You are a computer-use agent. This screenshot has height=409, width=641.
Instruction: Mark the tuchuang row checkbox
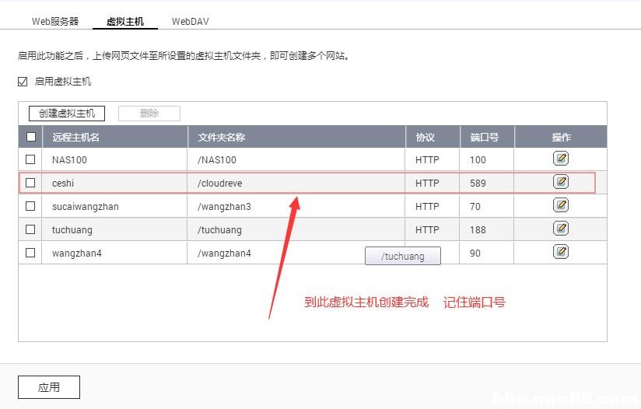[x=31, y=229]
